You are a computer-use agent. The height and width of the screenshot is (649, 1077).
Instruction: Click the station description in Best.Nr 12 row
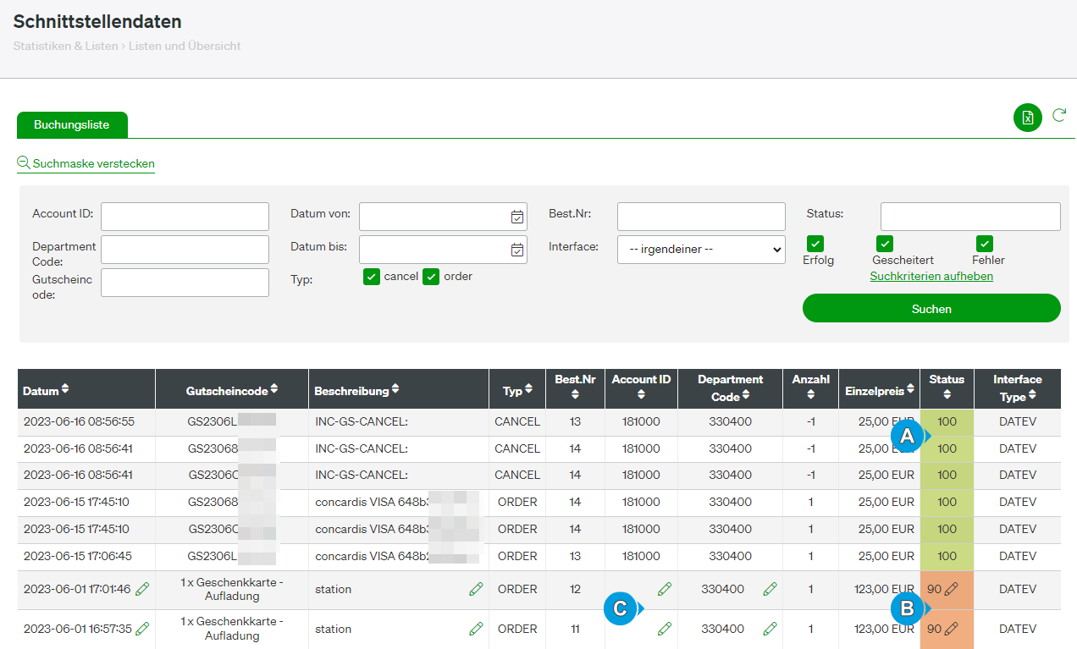[333, 589]
